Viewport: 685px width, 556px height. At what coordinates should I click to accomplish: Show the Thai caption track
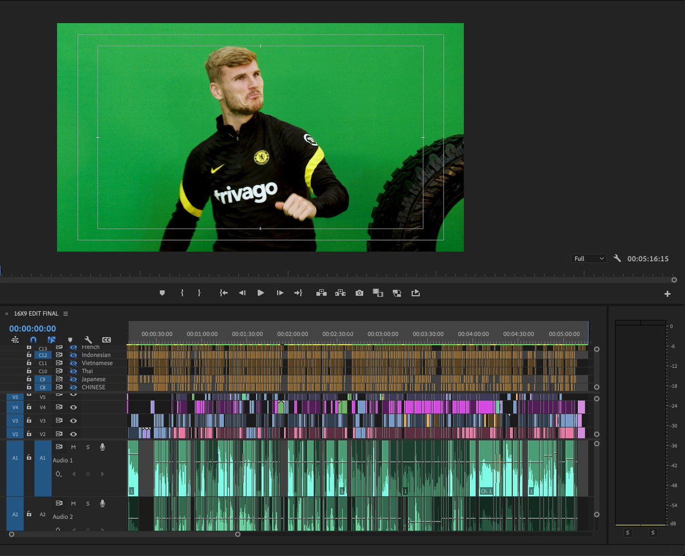click(x=73, y=371)
